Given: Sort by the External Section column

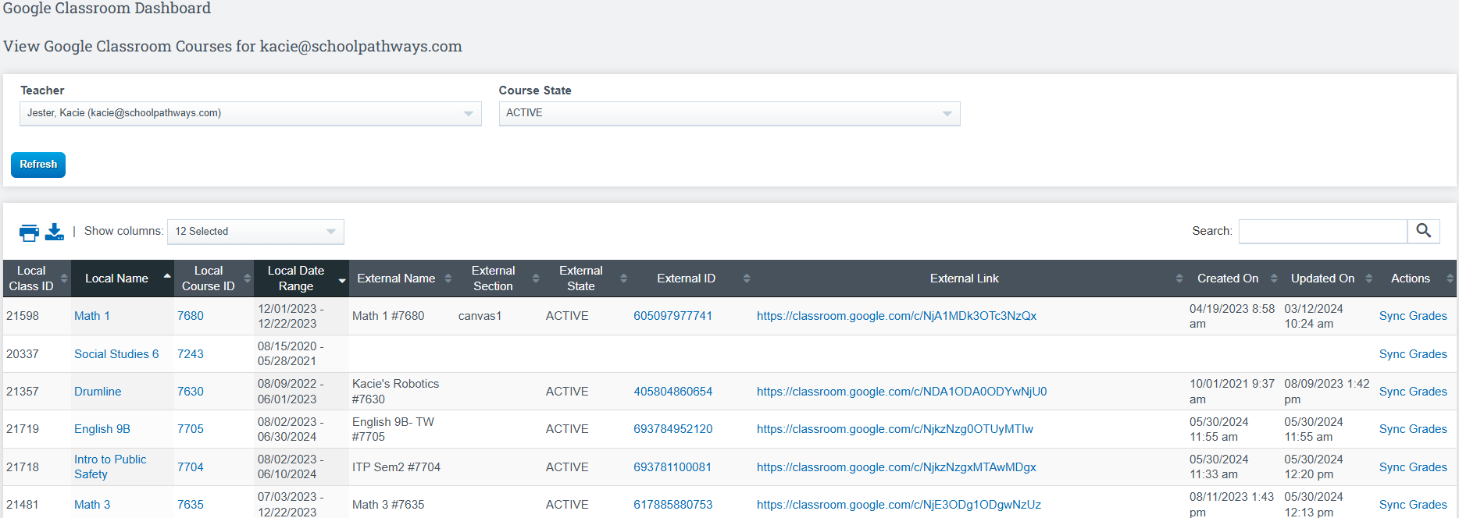Looking at the screenshot, I should [x=499, y=279].
